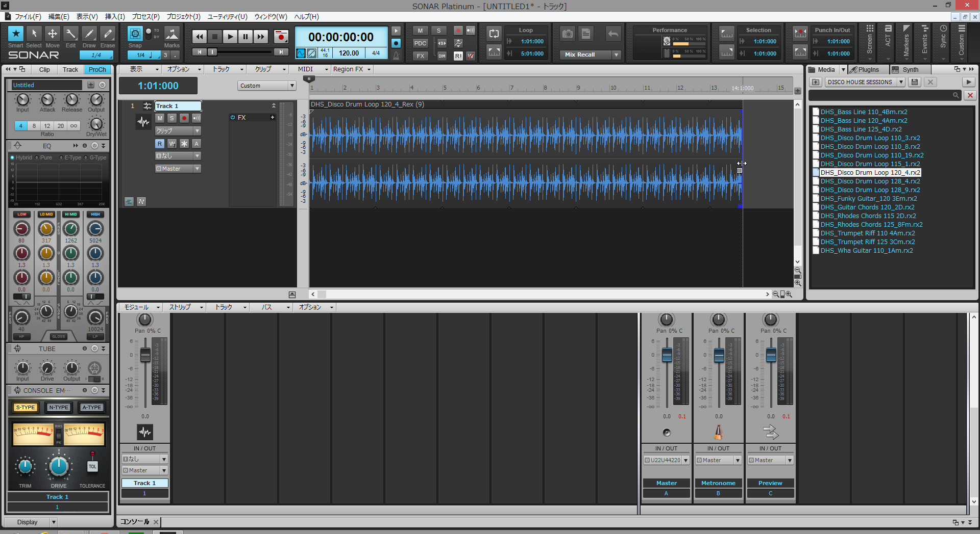Open the ヘルプ(H) menu
The height and width of the screenshot is (534, 980).
point(306,16)
